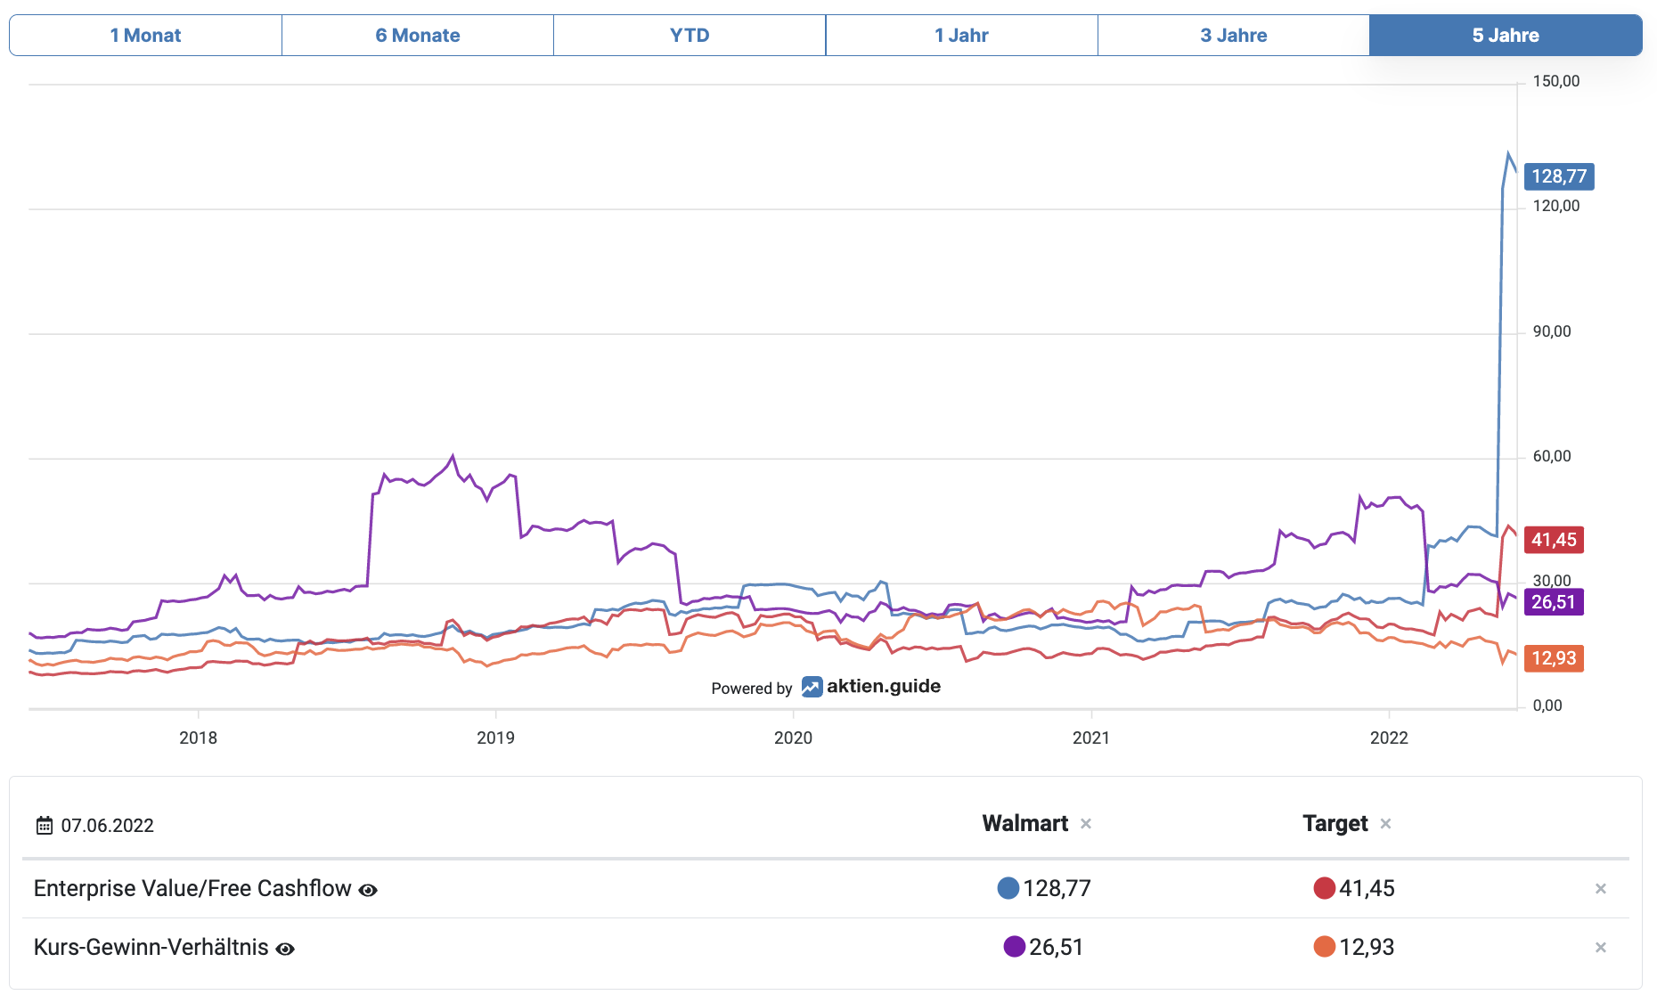
Task: Choose the YTD range tab
Action: click(x=690, y=36)
